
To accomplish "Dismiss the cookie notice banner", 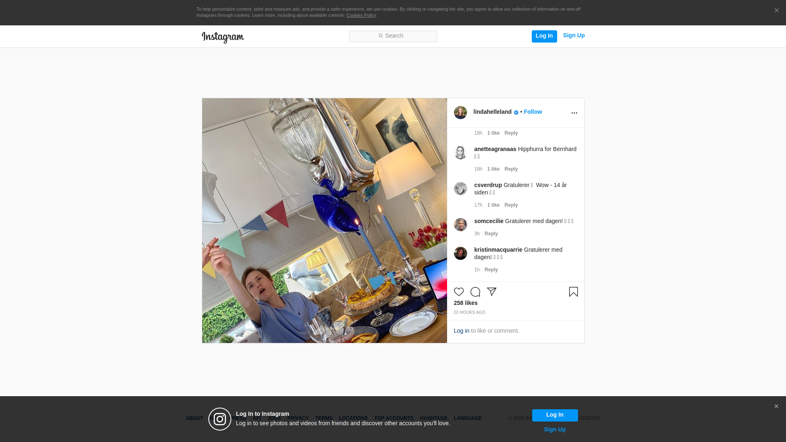I will coord(776,11).
